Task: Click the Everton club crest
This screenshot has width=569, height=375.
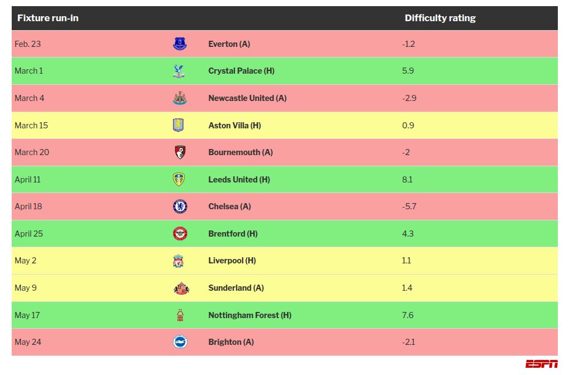Action: coord(180,44)
